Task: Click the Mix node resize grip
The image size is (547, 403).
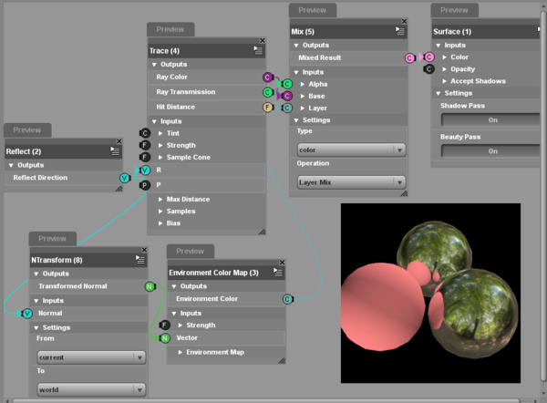Action: point(404,193)
